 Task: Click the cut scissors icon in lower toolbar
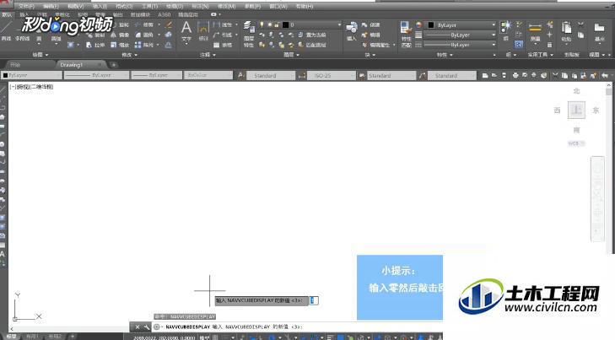click(x=554, y=75)
